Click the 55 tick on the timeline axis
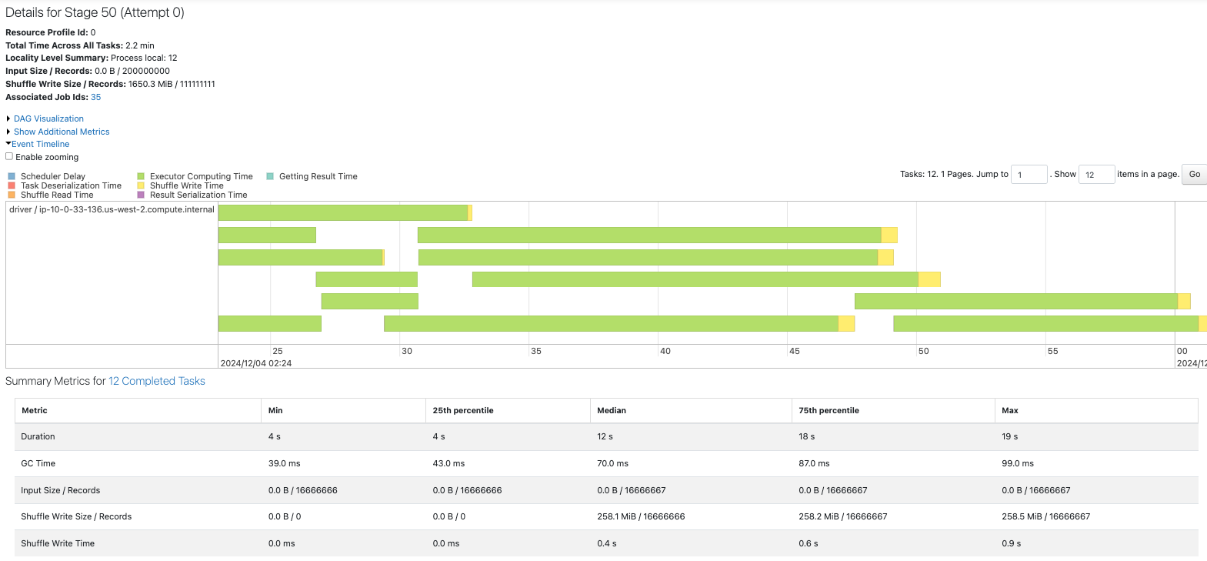 coord(1053,351)
